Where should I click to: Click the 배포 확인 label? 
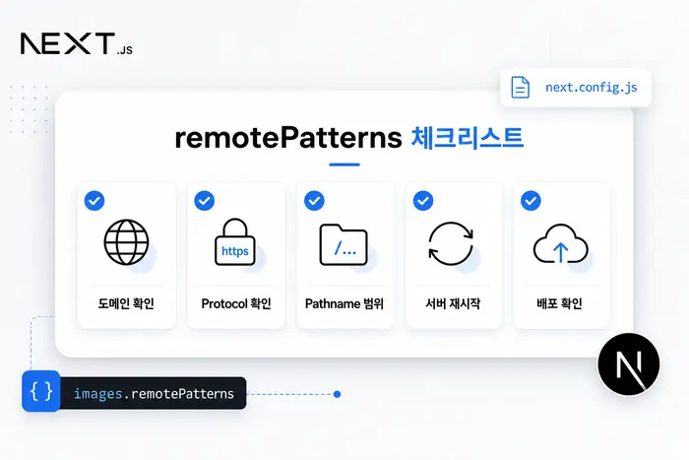pos(559,303)
